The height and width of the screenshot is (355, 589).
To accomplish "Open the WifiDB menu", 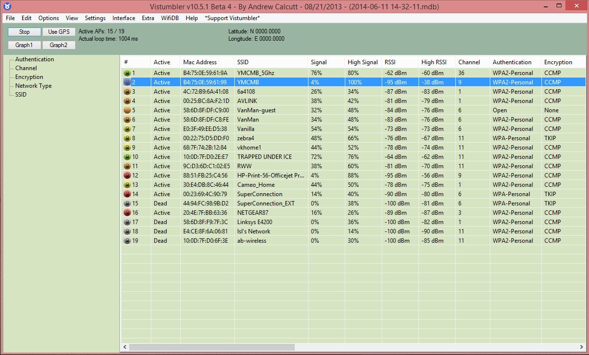I will [170, 18].
